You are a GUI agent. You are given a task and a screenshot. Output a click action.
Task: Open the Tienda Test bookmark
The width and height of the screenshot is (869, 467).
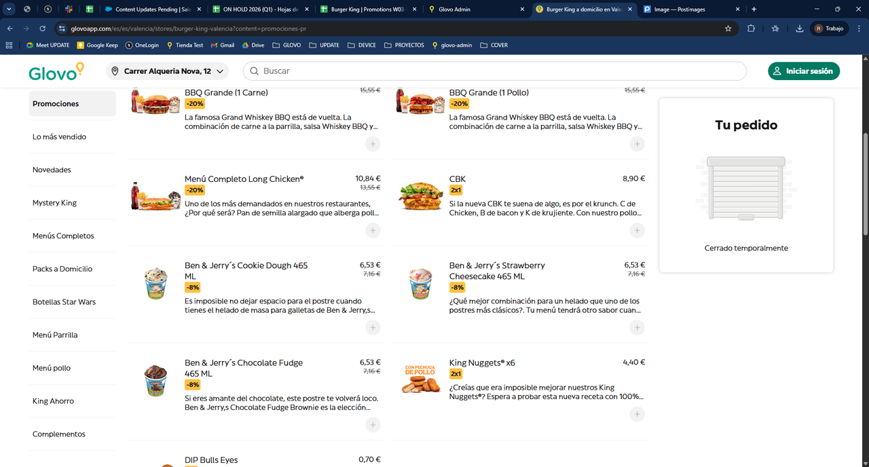click(185, 45)
